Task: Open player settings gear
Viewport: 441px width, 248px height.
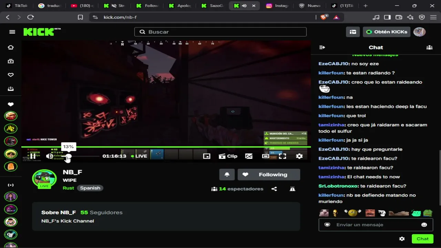Action: [x=299, y=156]
